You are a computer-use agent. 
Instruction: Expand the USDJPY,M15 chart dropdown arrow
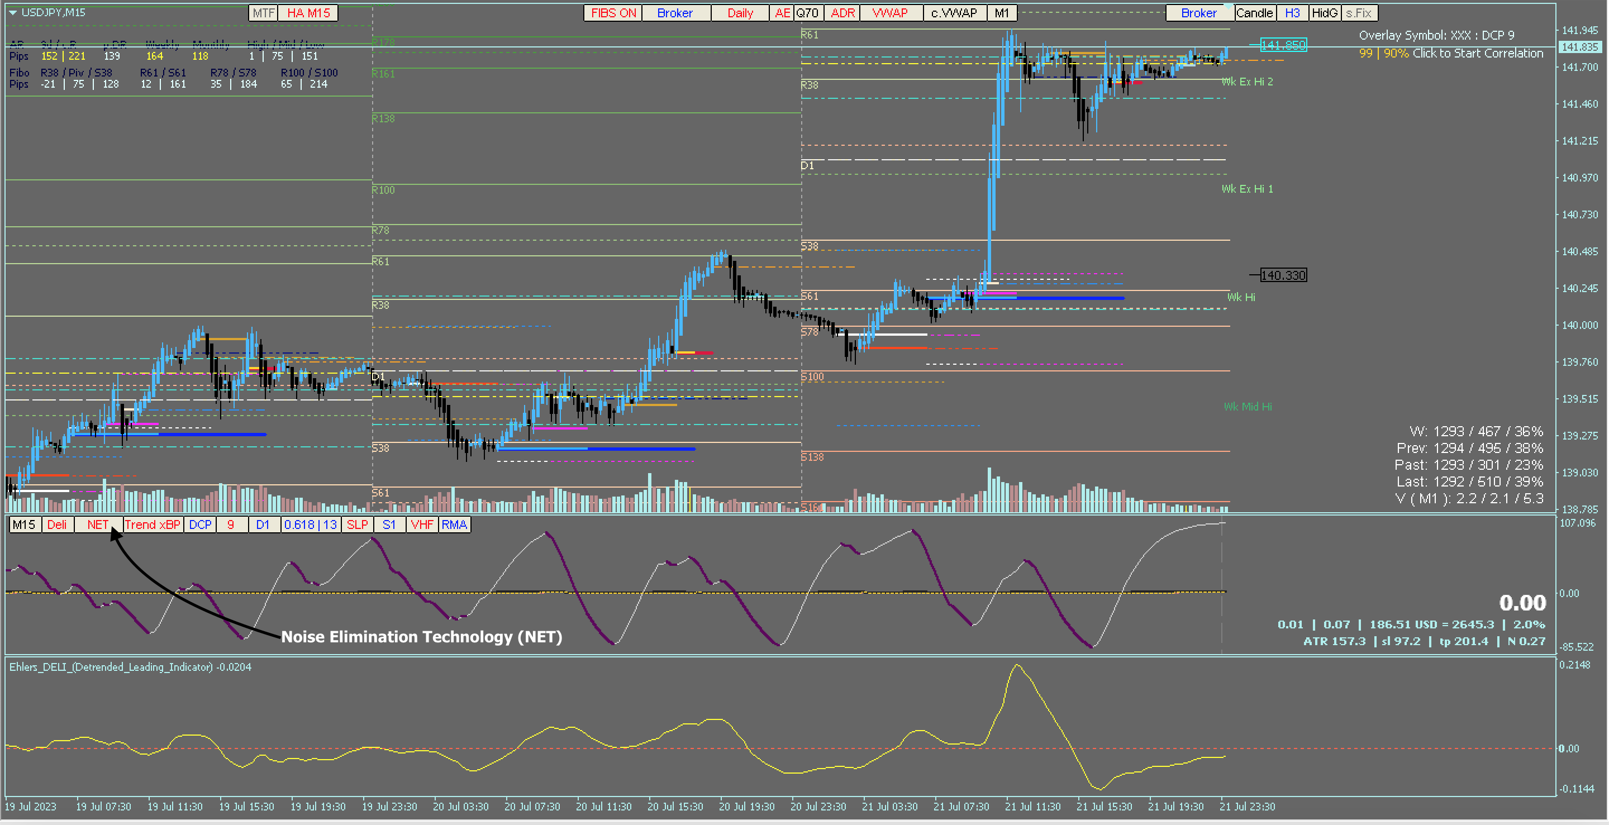12,12
